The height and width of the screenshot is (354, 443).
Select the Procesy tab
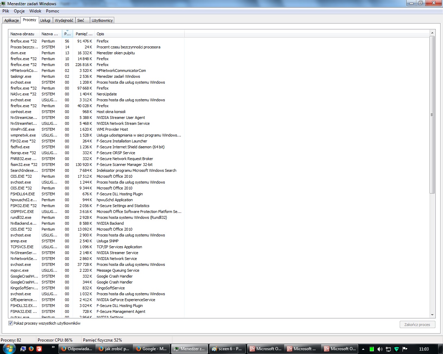point(29,20)
